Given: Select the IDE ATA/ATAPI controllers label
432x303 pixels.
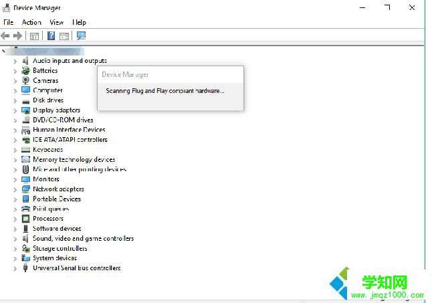Looking at the screenshot, I should (70, 140).
